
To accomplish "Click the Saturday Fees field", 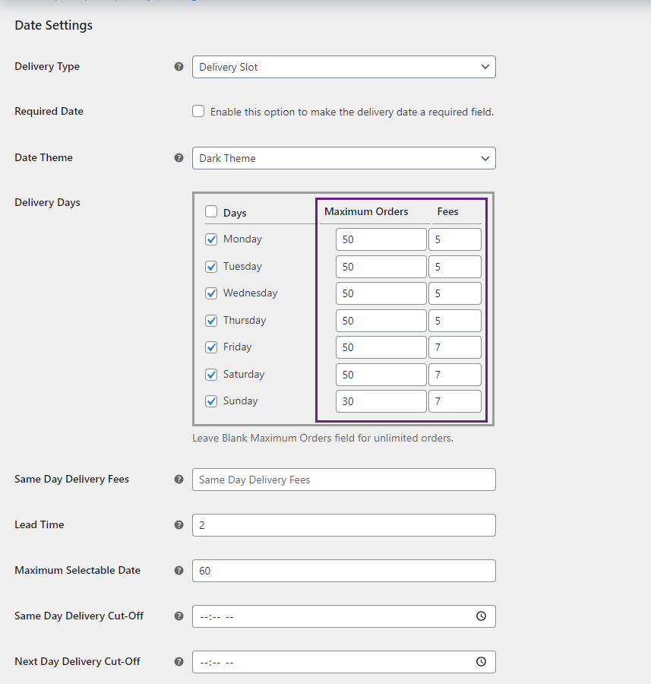I will [455, 375].
